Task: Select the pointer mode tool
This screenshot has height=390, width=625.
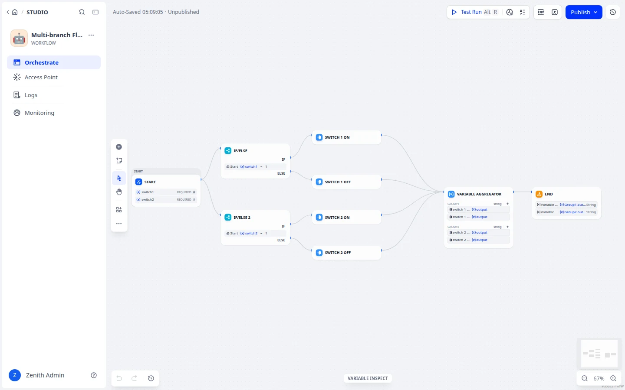Action: coord(119,178)
